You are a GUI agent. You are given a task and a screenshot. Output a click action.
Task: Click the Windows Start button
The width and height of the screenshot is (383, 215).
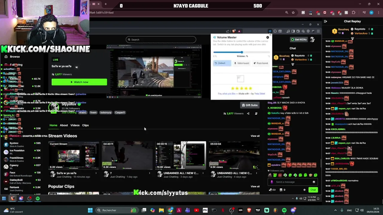[90, 210]
